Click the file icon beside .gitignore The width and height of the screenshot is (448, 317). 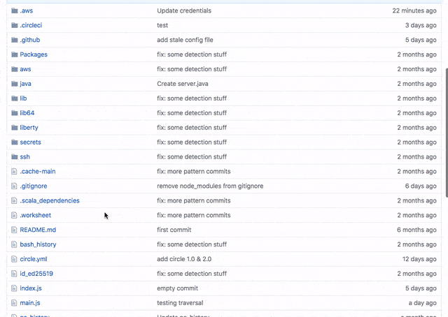tap(14, 186)
